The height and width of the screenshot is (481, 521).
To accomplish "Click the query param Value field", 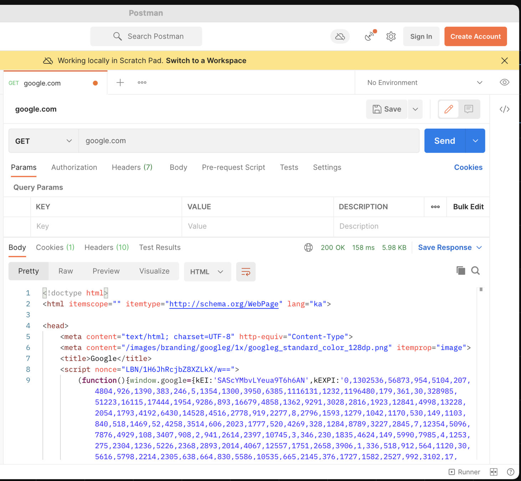I will point(258,227).
